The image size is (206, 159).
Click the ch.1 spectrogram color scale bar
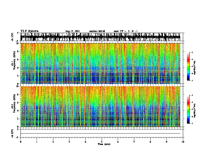188,67
